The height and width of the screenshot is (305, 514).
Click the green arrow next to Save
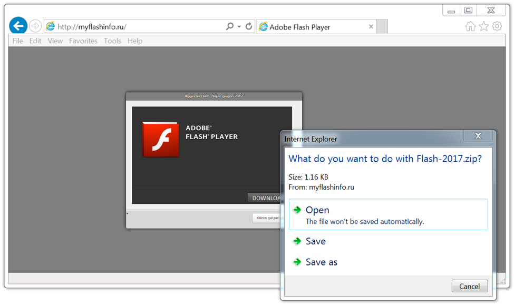[x=297, y=241]
